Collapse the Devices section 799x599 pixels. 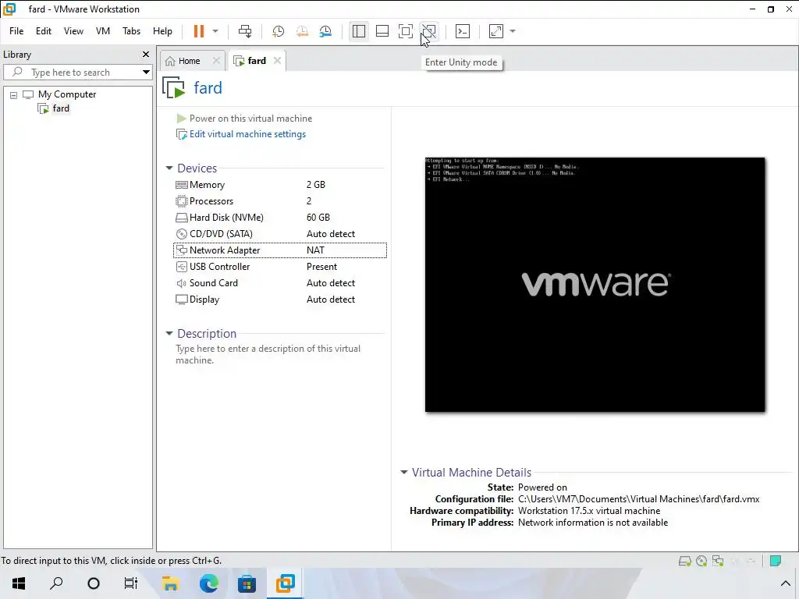(x=169, y=168)
